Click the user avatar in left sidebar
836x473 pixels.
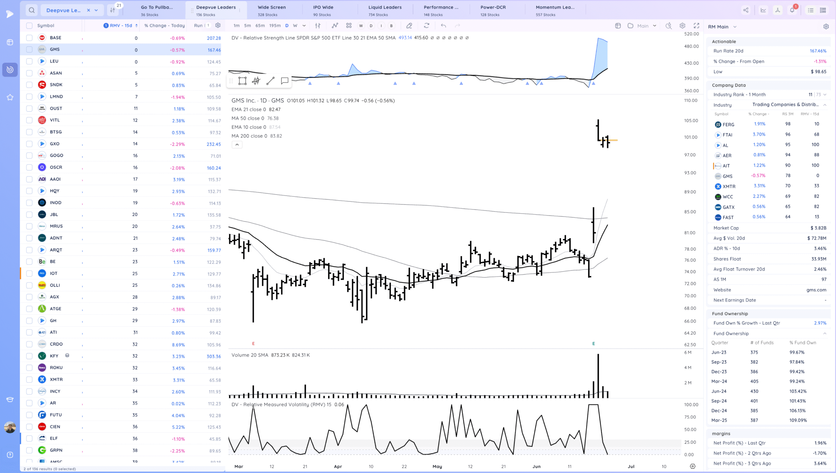(10, 427)
